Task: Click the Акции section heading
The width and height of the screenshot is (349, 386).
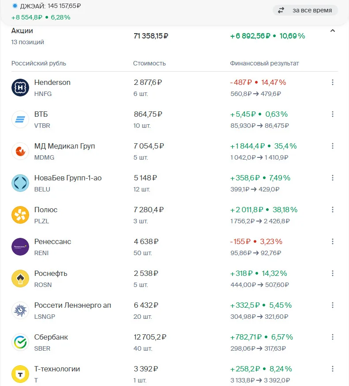Action: click(x=22, y=31)
